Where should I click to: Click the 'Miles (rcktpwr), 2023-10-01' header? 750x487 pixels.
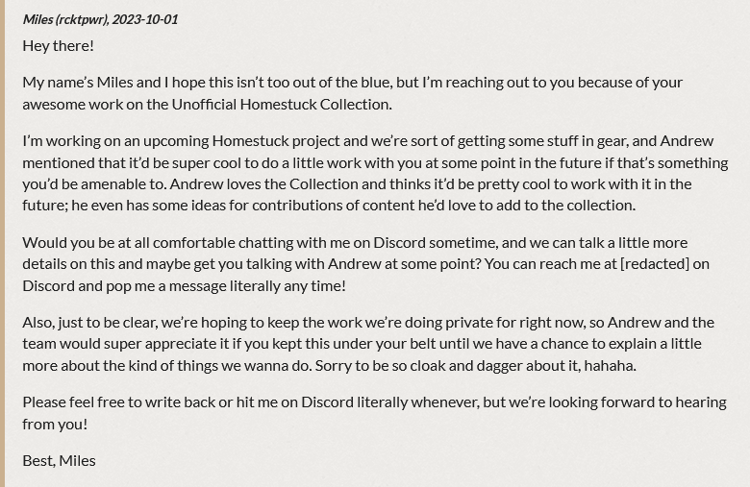(100, 19)
